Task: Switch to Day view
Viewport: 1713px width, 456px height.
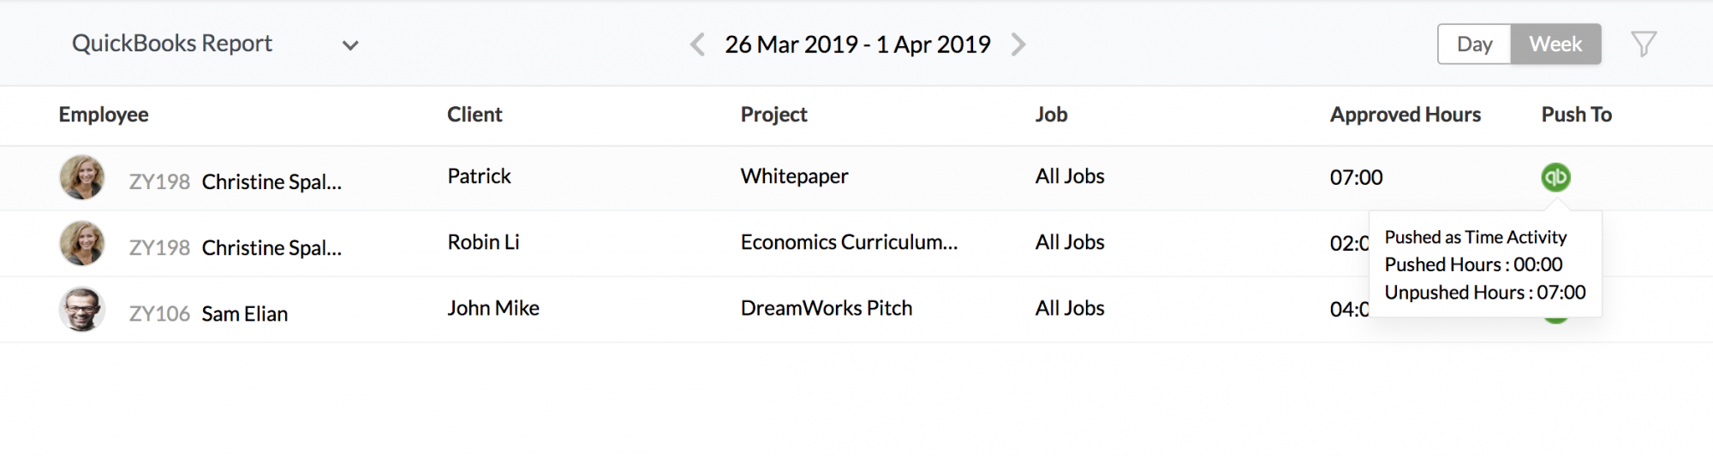Action: (x=1474, y=44)
